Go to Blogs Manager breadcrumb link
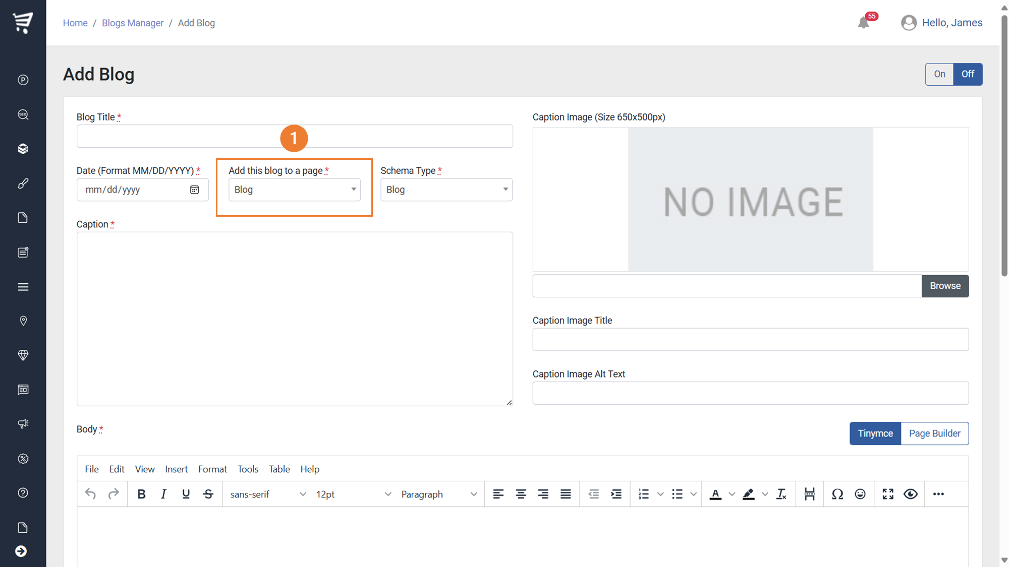Viewport: 1009px width, 567px height. click(x=133, y=23)
